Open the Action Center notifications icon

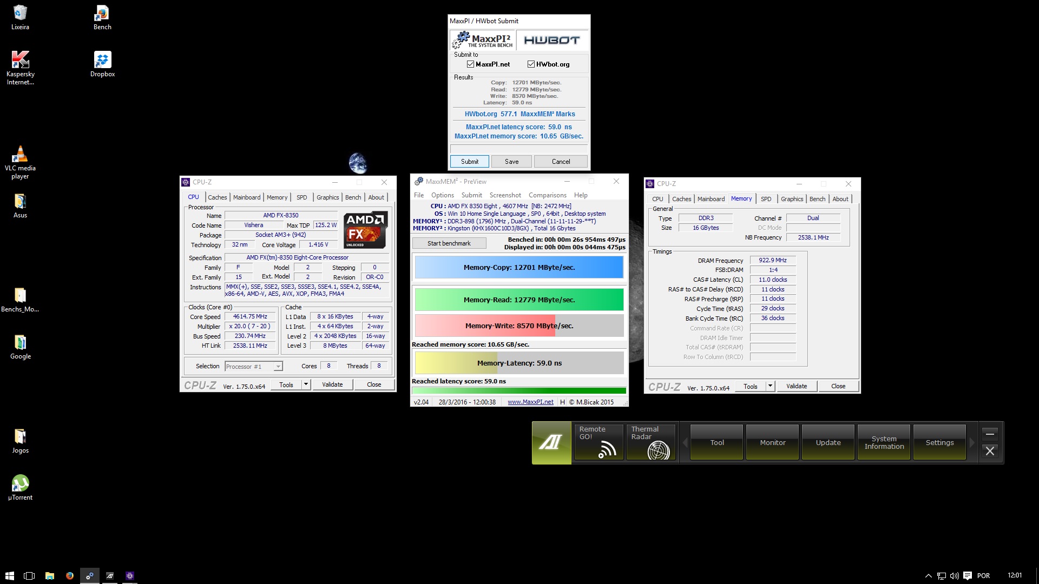pyautogui.click(x=968, y=576)
